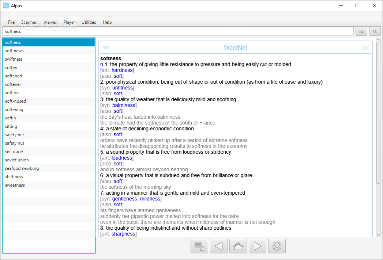Screen dimensions: 383x260
Task: Click the Alpus app icon in title bar
Action: [x=6, y=5]
